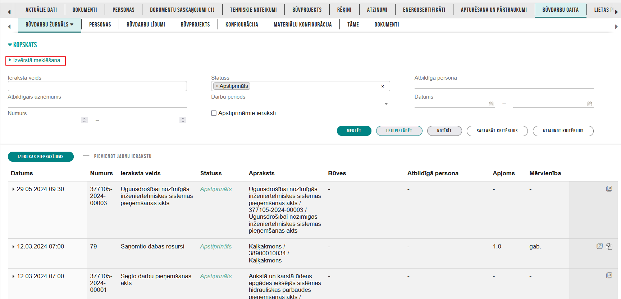
Task: Open the Konfigurācija sub-tab
Action: 242,24
